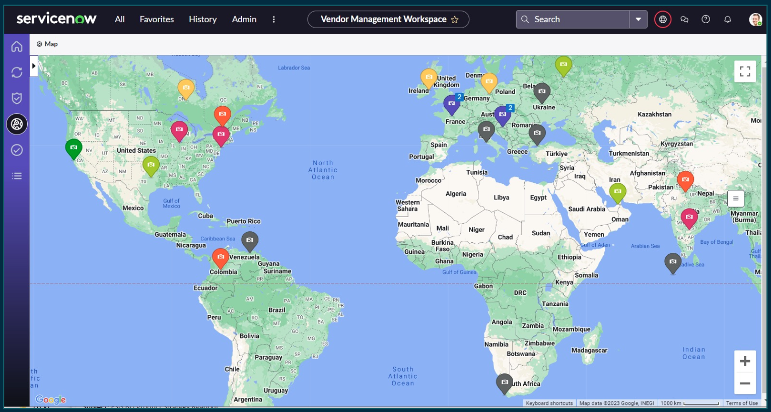This screenshot has width=771, height=412.
Task: Open the Favorites menu
Action: (x=157, y=19)
